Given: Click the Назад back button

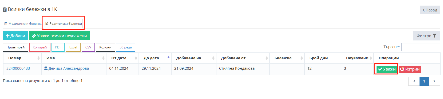Looking at the screenshot, I should coord(430,10).
